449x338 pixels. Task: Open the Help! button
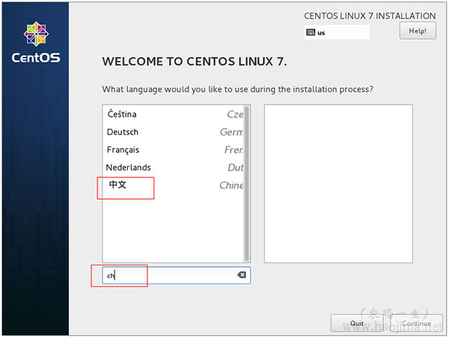click(x=418, y=31)
